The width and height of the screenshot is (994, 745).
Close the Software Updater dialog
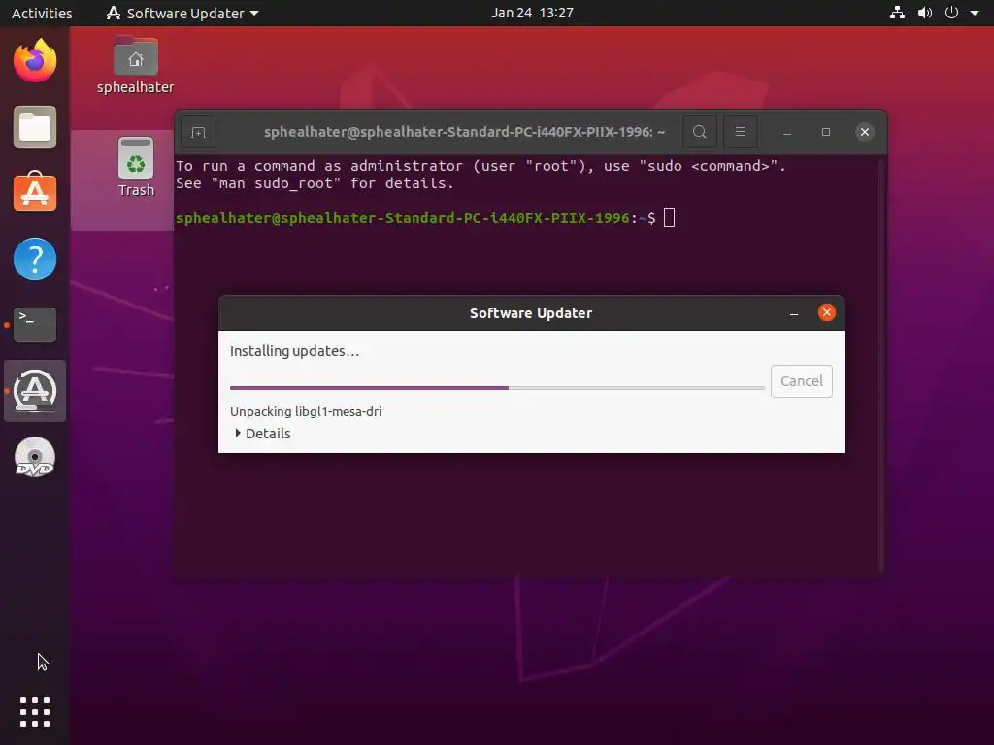tap(827, 313)
